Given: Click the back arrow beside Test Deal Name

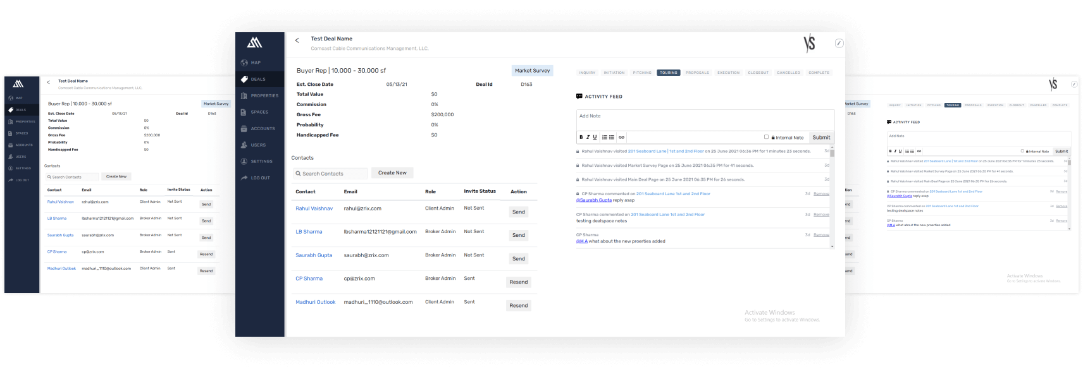Looking at the screenshot, I should coord(297,40).
